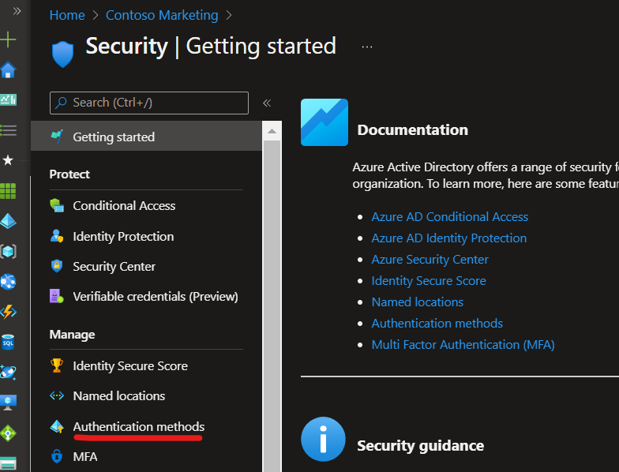
Task: Focus the Search (Ctrl+/) input box
Action: 149,103
